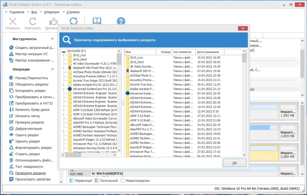
Task: Click the Отменить undo icon
Action: pyautogui.click(x=13, y=21)
